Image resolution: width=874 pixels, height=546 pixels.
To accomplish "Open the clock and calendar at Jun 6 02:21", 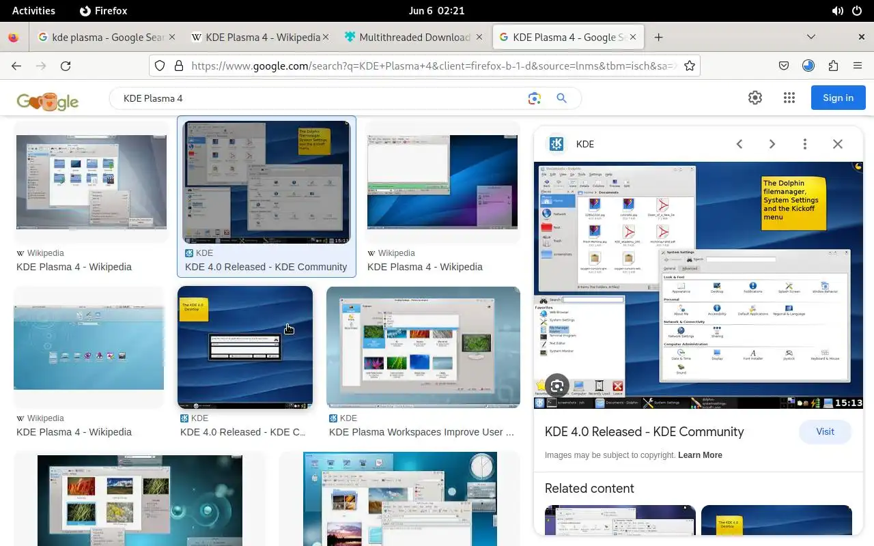I will click(x=436, y=11).
